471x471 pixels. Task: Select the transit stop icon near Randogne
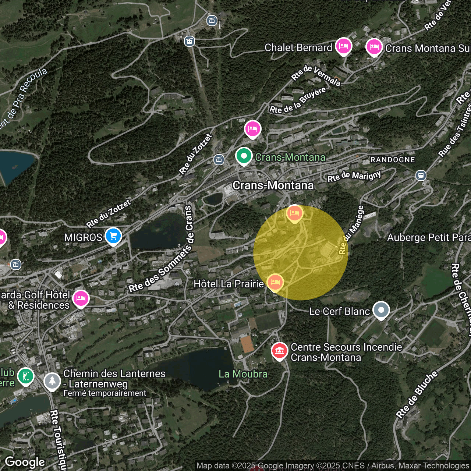(421, 175)
